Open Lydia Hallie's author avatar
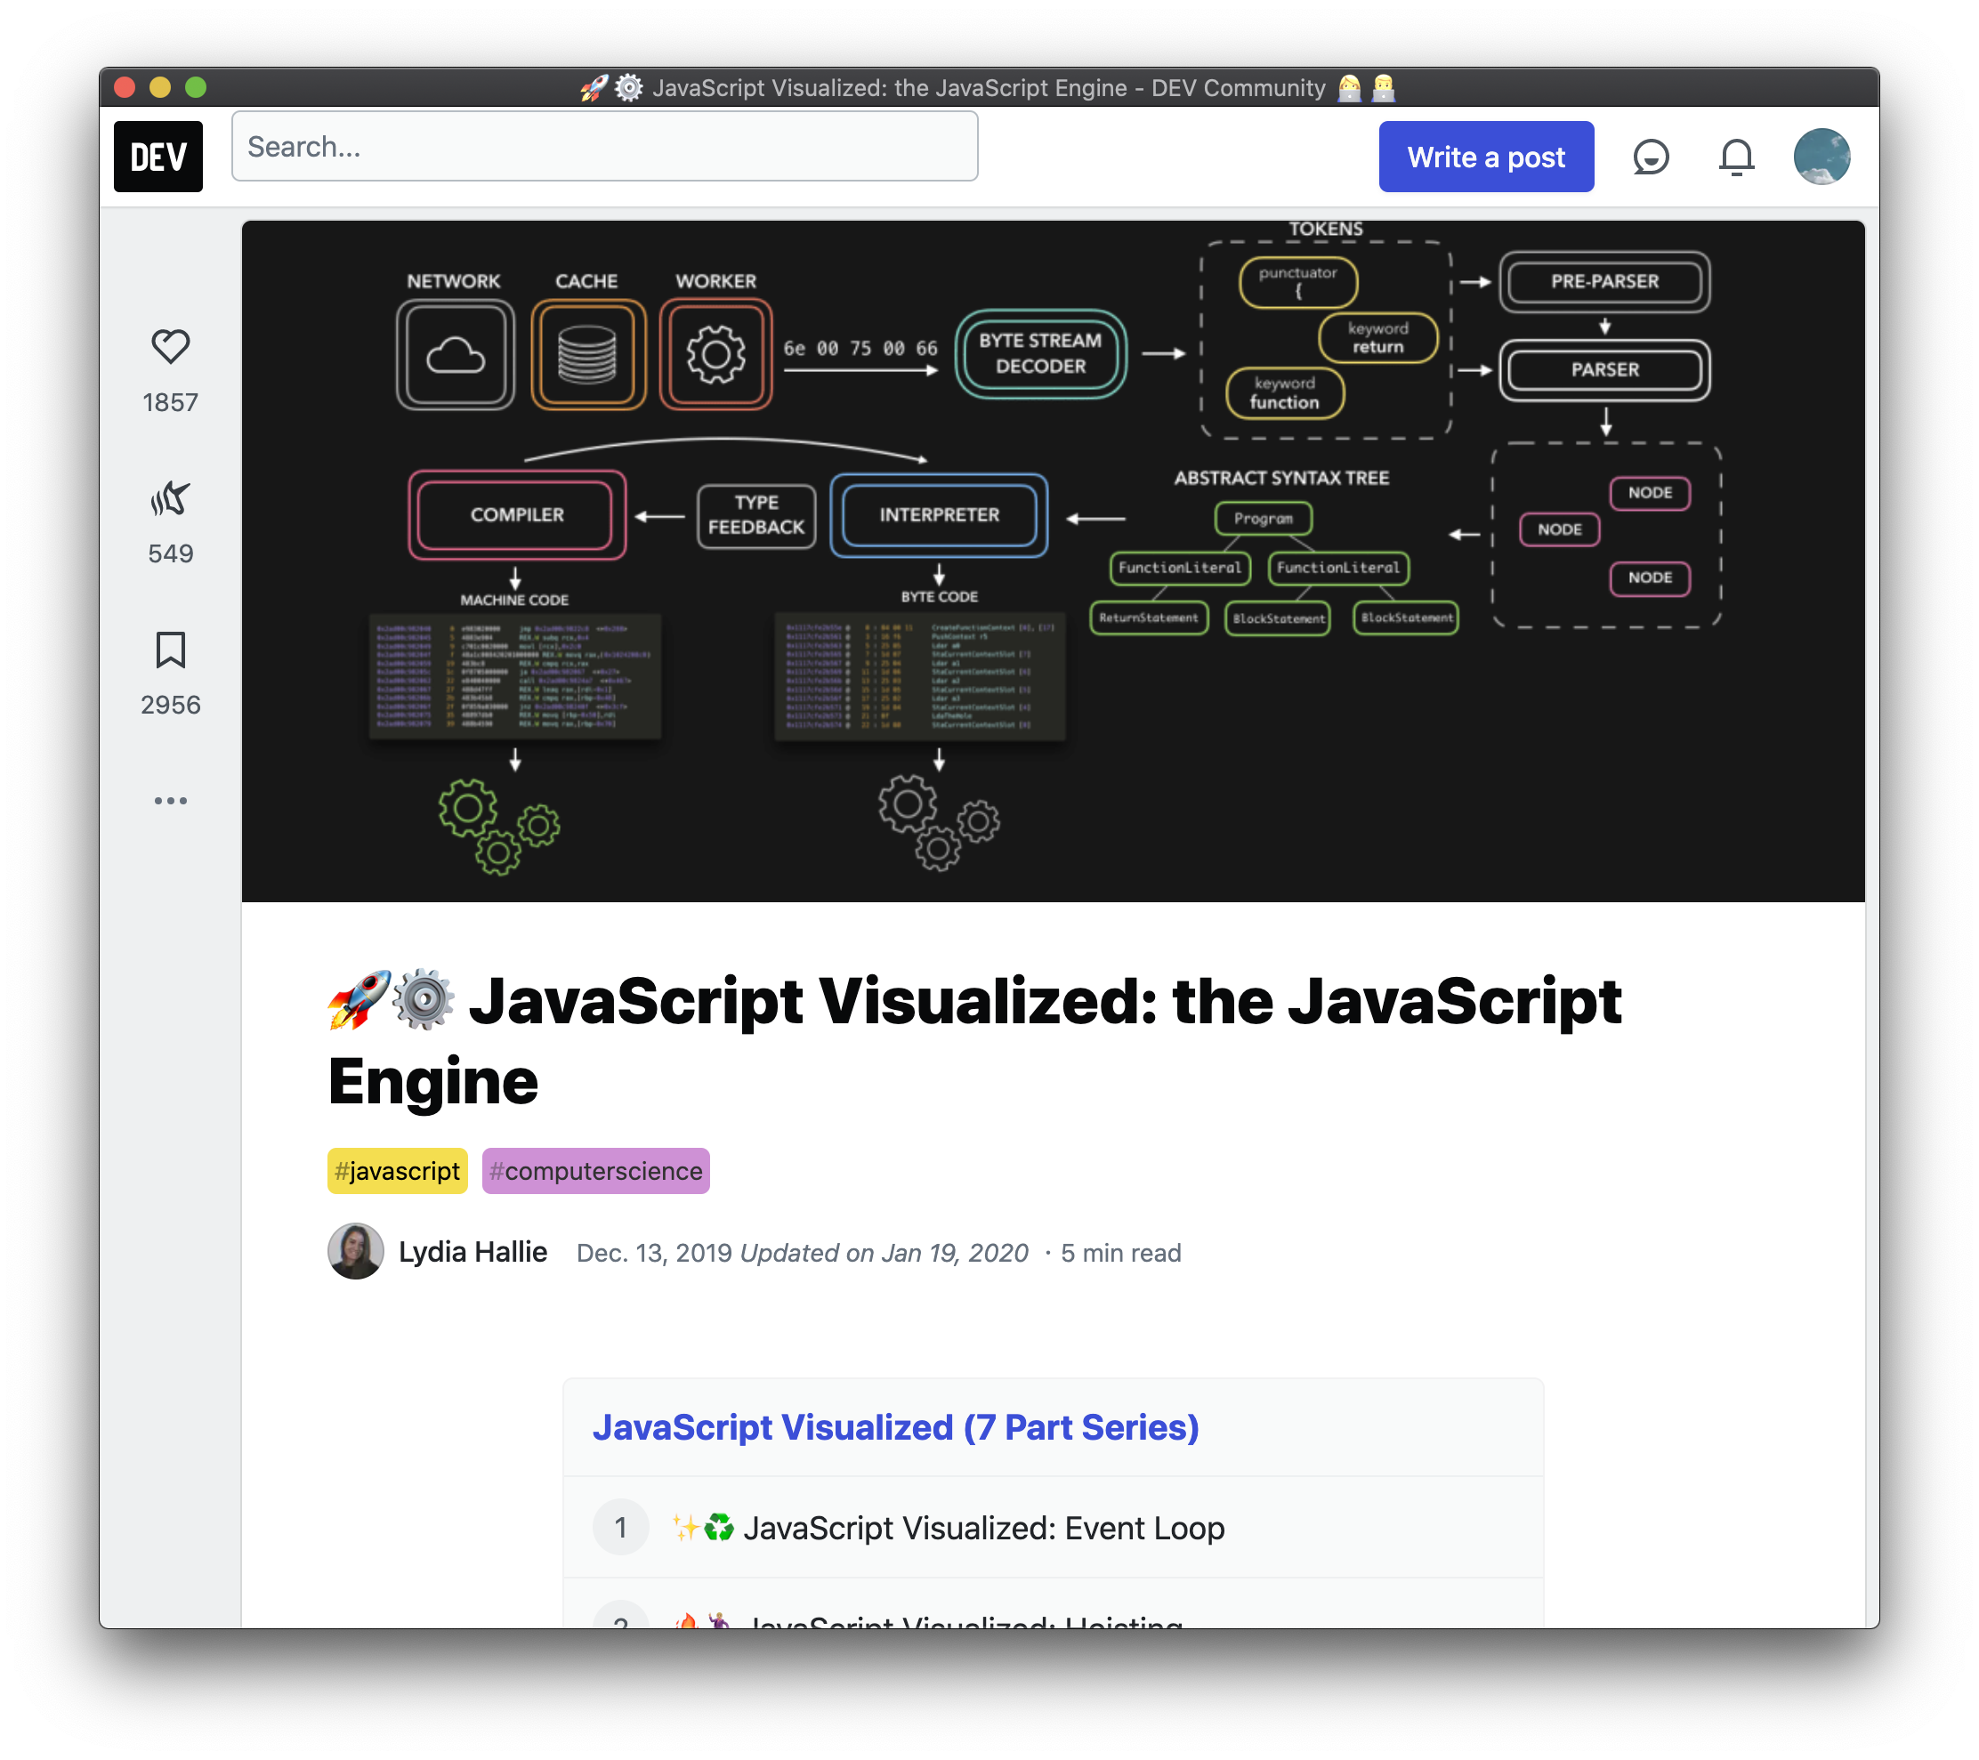This screenshot has width=1979, height=1760. coord(355,1251)
